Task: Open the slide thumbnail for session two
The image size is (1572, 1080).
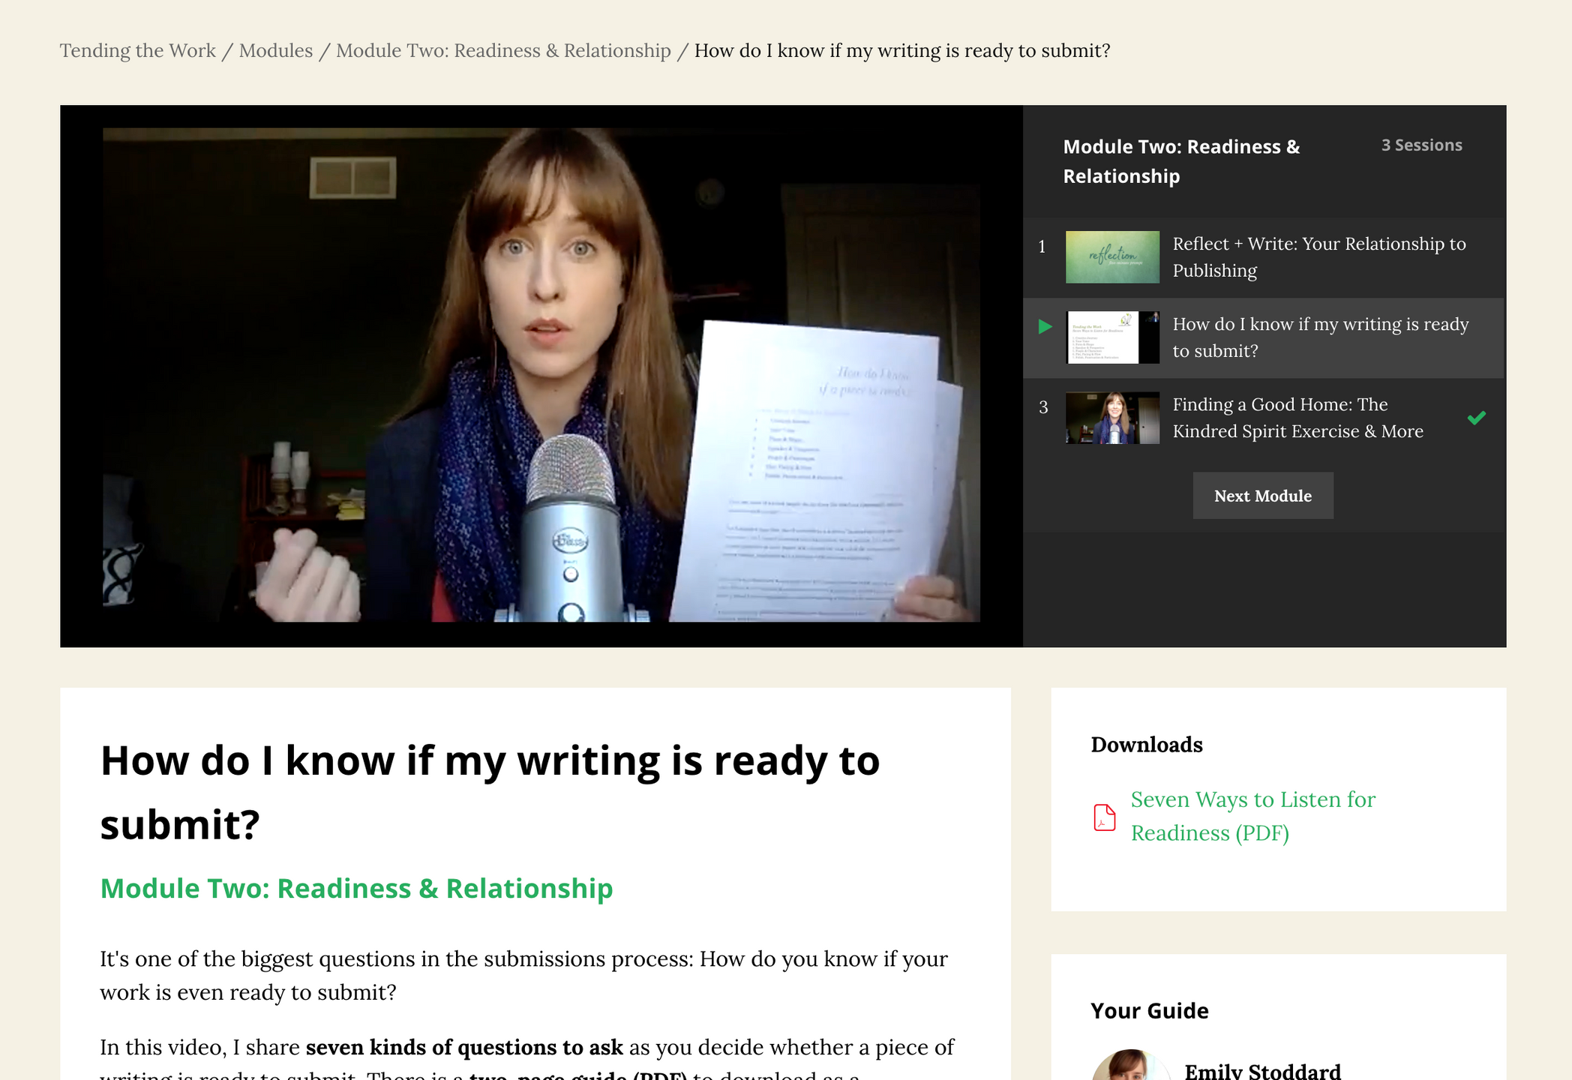Action: click(x=1111, y=337)
